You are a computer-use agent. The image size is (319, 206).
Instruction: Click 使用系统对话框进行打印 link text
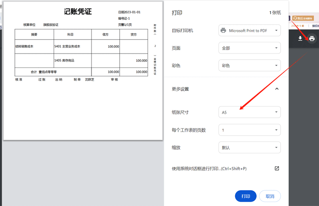pyautogui.click(x=209, y=169)
